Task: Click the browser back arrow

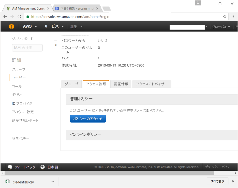Action: (x=5, y=17)
